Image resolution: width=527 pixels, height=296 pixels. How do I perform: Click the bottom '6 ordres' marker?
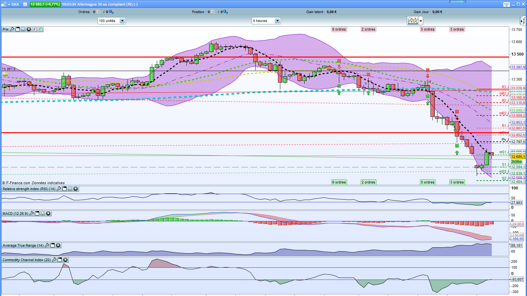point(339,182)
